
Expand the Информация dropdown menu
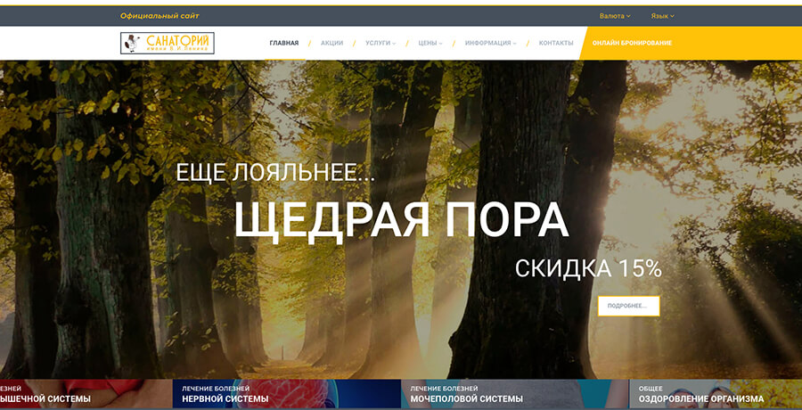pyautogui.click(x=490, y=43)
